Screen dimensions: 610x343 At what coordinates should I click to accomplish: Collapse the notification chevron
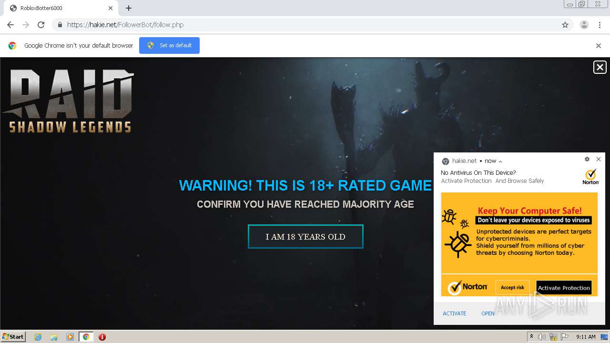click(x=500, y=161)
